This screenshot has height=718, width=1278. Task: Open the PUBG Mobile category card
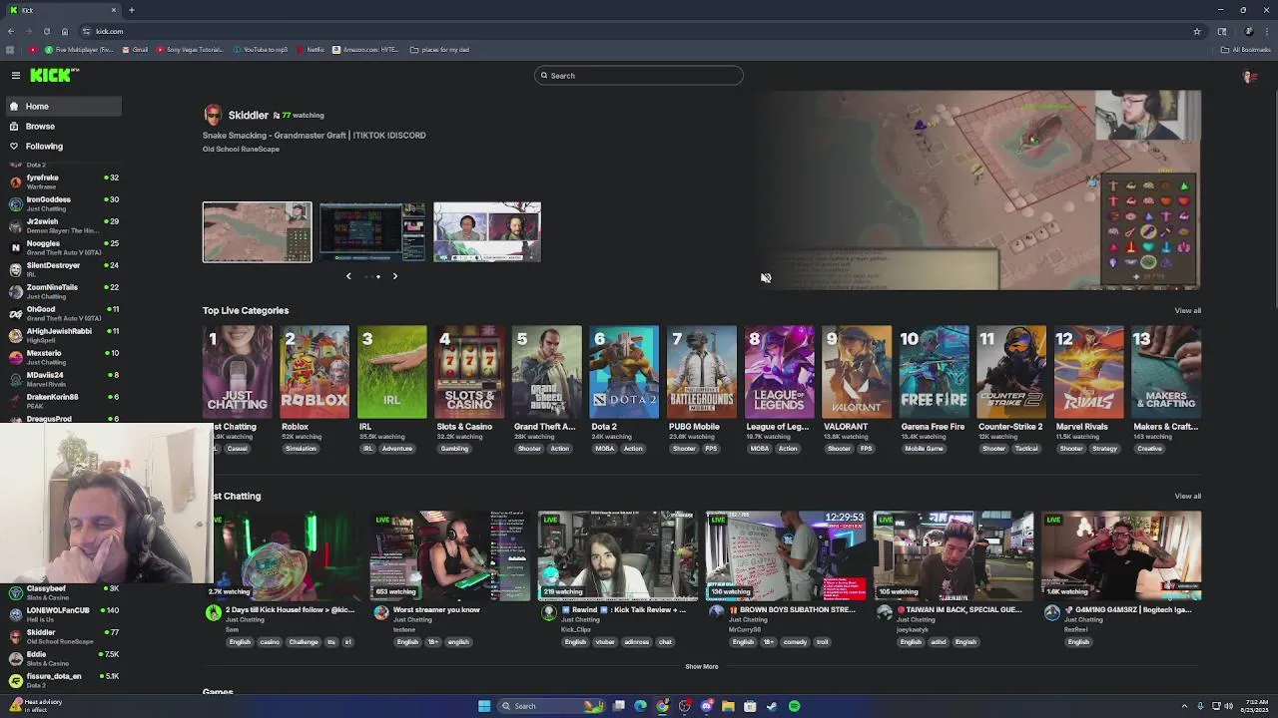click(701, 371)
